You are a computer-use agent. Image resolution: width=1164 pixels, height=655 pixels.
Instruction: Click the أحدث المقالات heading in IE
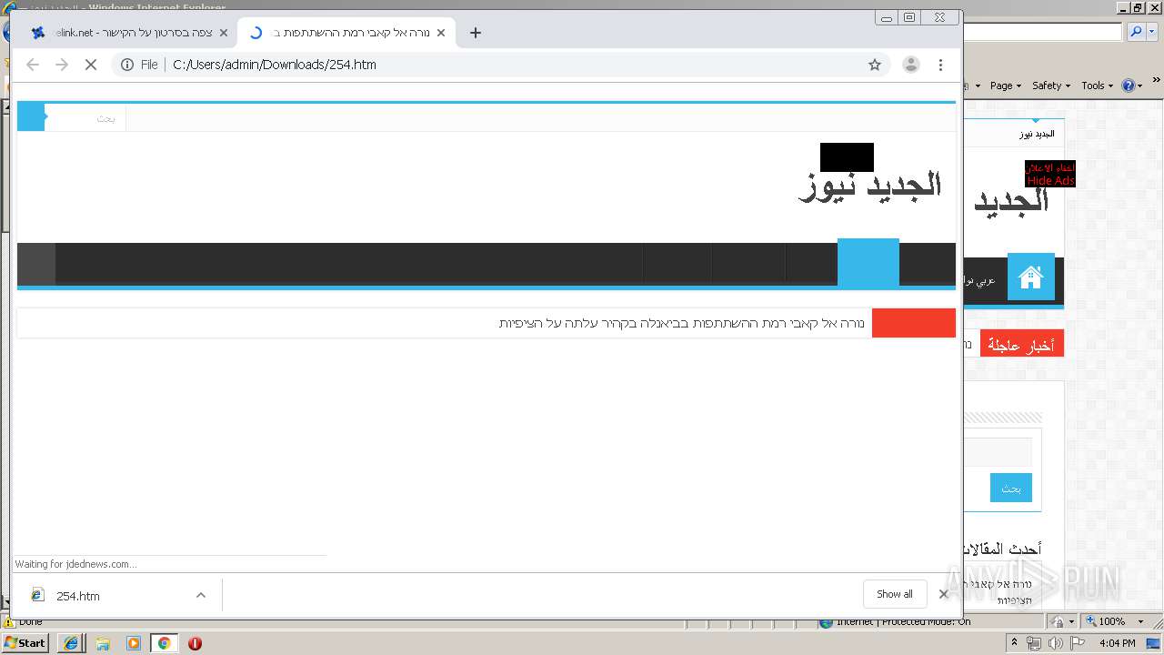click(1002, 549)
